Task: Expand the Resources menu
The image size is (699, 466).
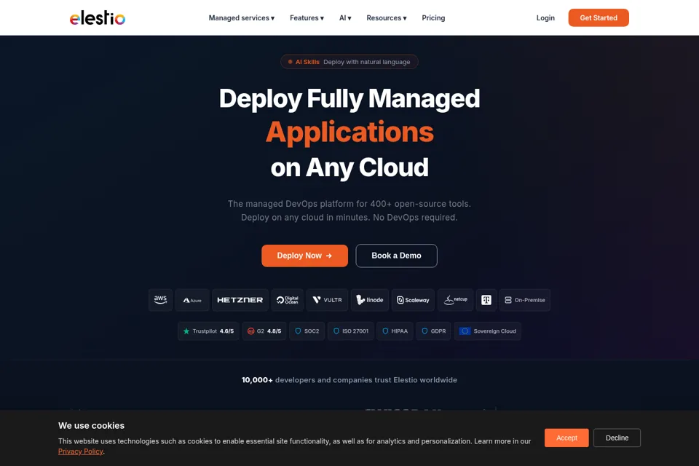Action: coord(387,17)
